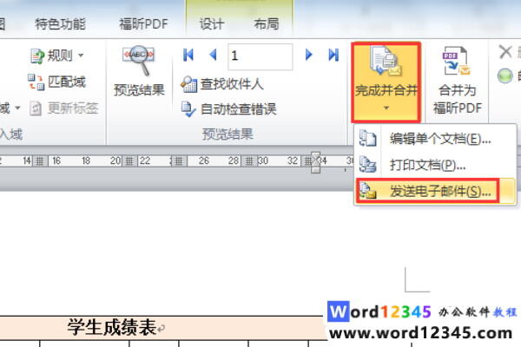The image size is (521, 347).
Task: Go to previous record arrow
Action: pyautogui.click(x=213, y=55)
